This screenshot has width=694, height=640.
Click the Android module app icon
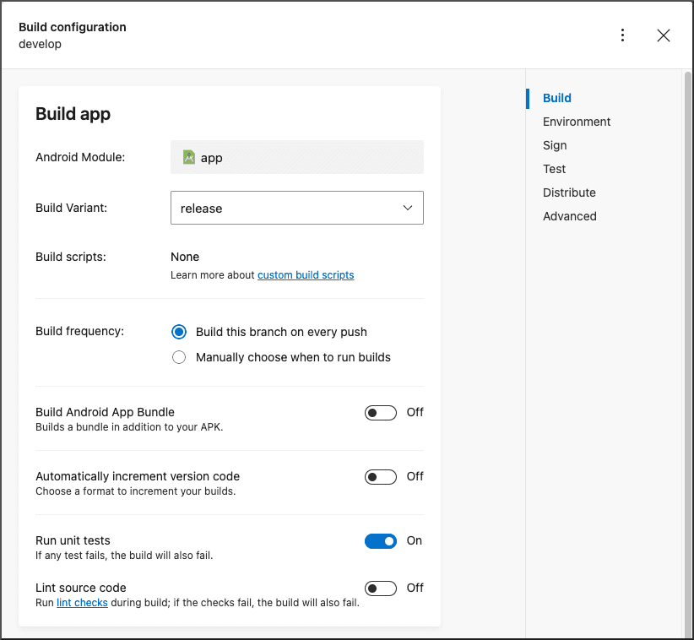(x=189, y=157)
